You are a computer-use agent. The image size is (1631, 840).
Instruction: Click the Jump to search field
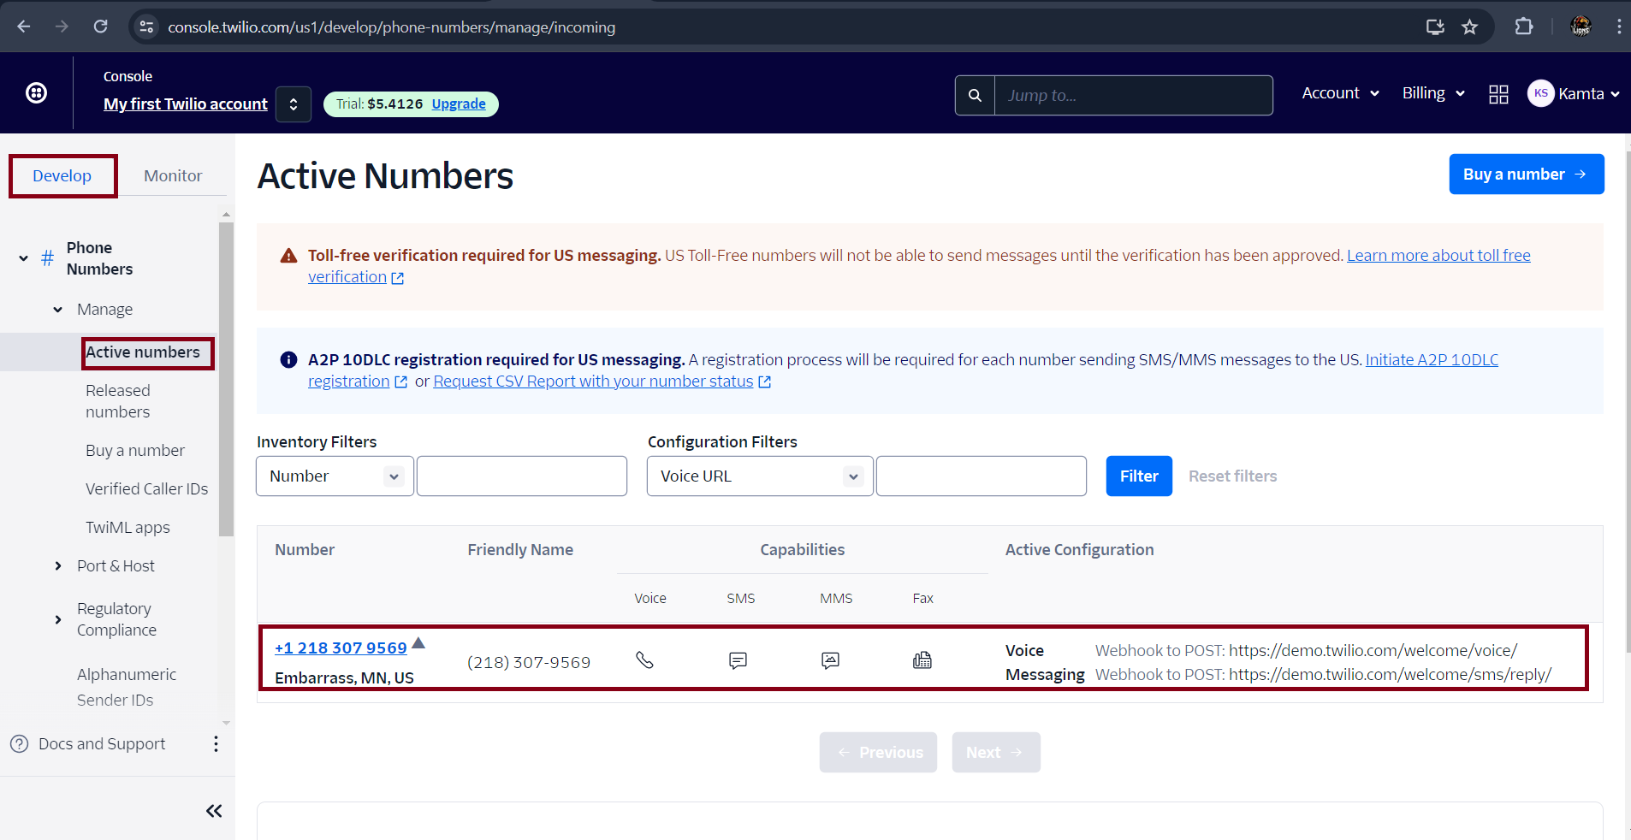(x=1132, y=95)
